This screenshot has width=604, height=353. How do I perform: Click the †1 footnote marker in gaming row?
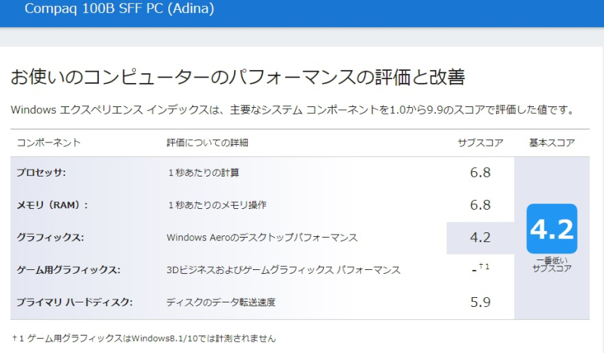[485, 268]
